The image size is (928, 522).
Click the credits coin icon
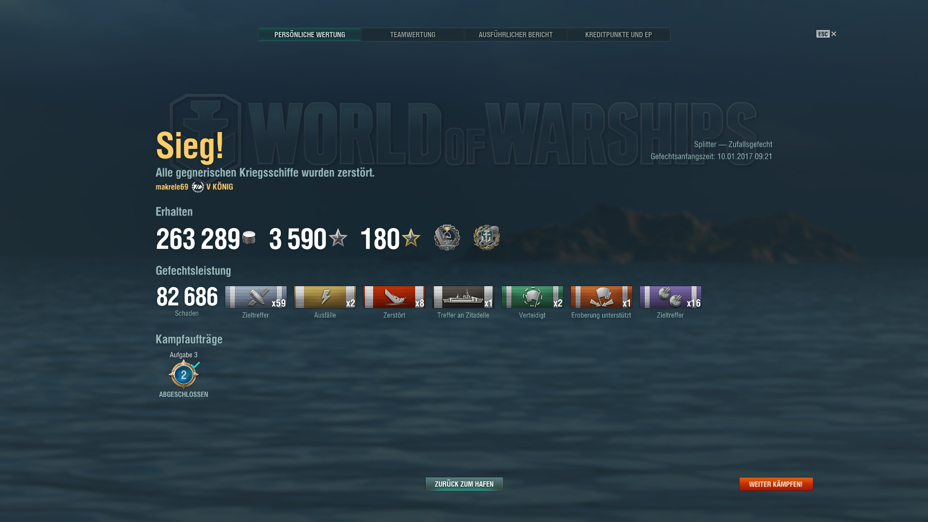[x=249, y=238]
